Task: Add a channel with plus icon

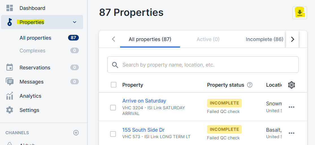Action: tap(76, 133)
